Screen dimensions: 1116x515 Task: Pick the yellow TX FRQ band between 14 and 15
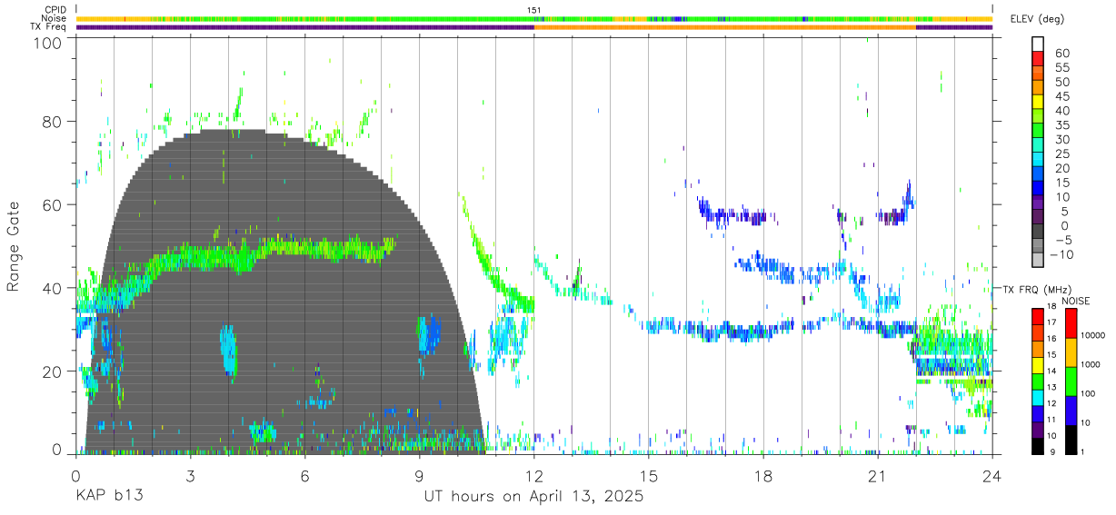click(1038, 363)
